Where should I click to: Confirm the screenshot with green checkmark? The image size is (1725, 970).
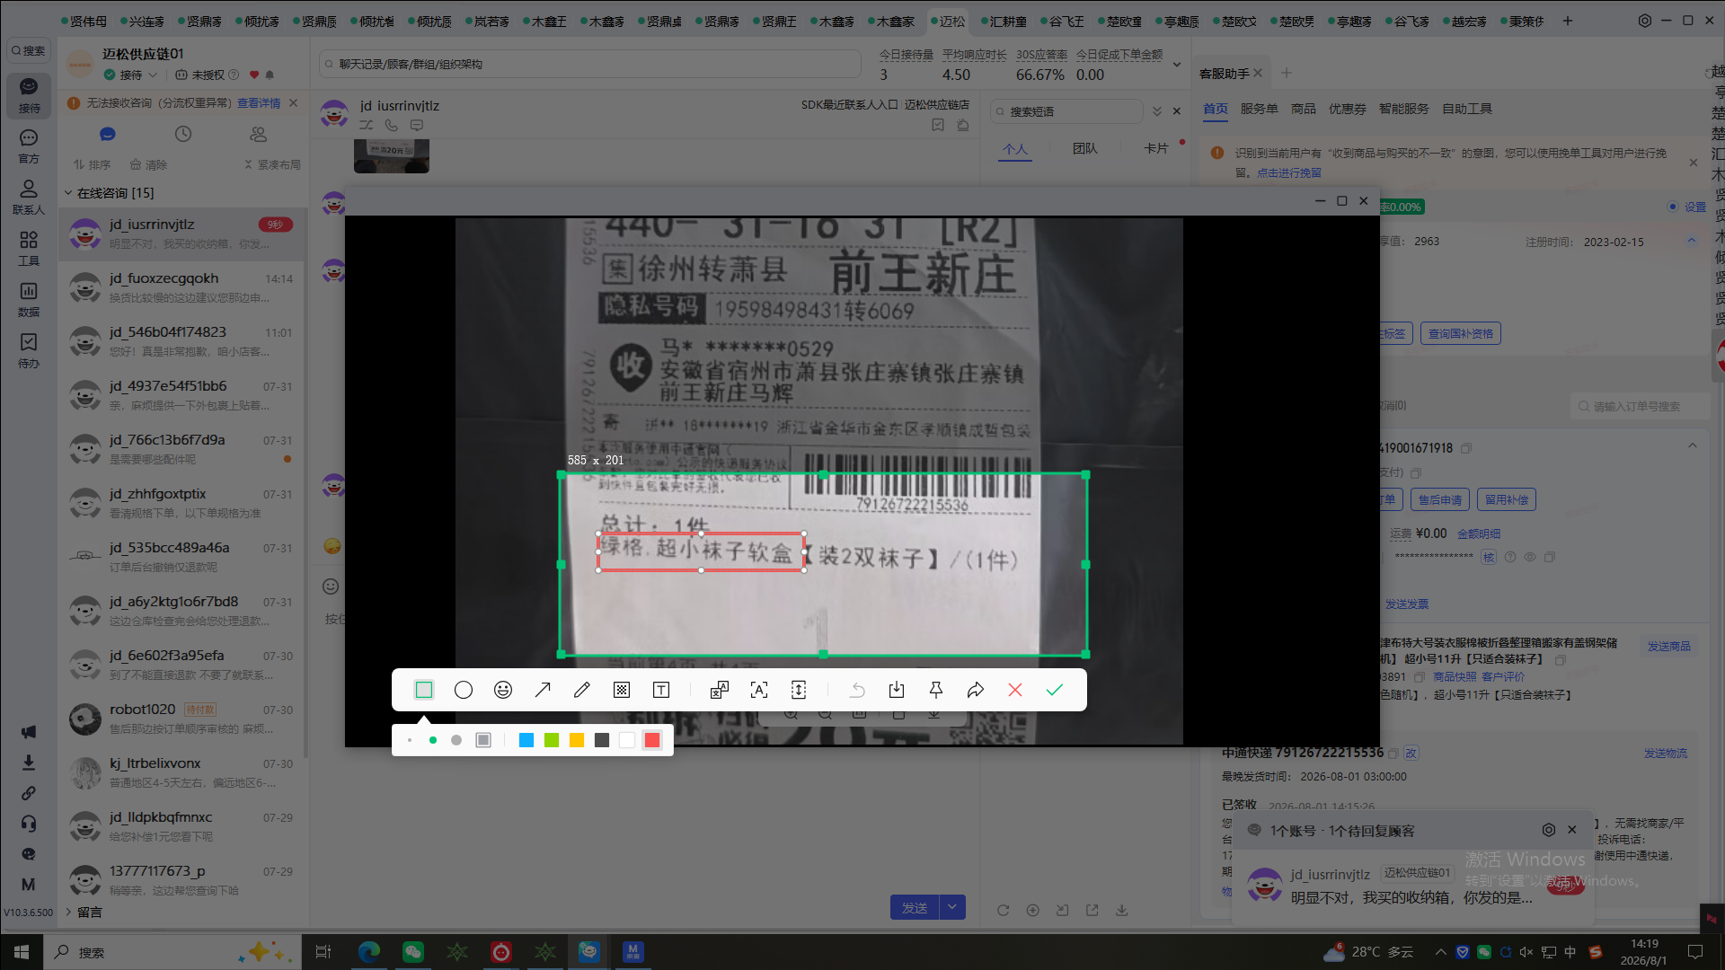pyautogui.click(x=1055, y=690)
